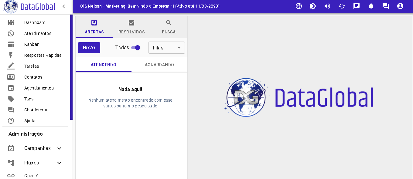Open Respostas Rápidas in sidebar

coord(43,55)
